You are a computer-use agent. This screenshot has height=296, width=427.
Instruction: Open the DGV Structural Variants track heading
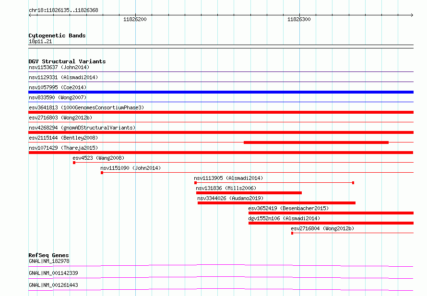(x=67, y=61)
